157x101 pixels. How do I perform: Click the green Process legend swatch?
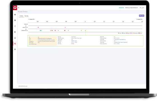tap(119, 33)
